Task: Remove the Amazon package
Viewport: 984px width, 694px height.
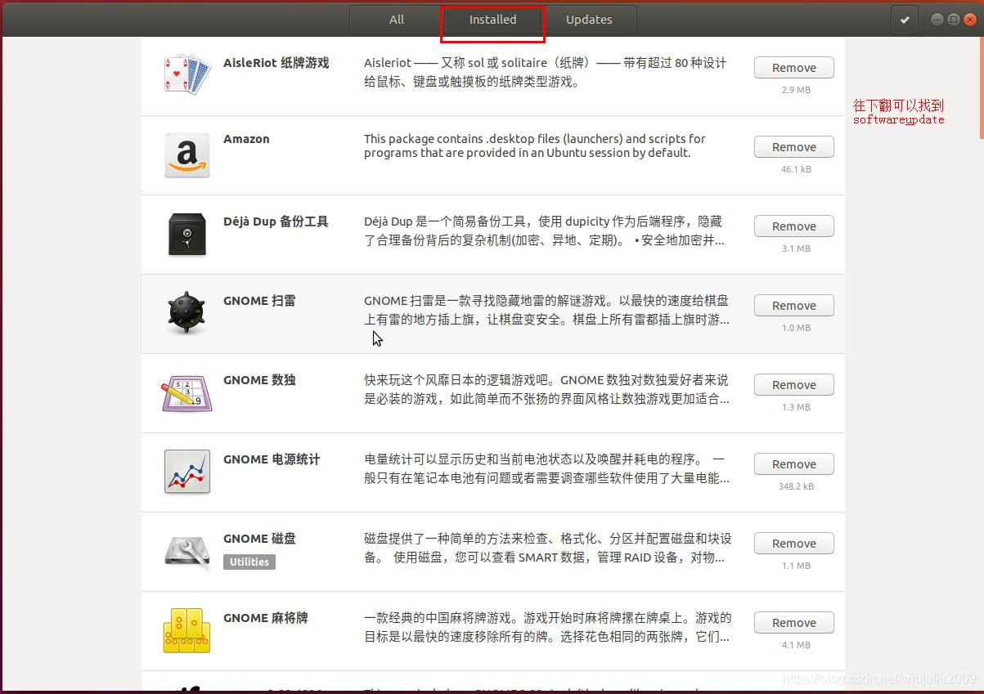Action: click(x=794, y=147)
